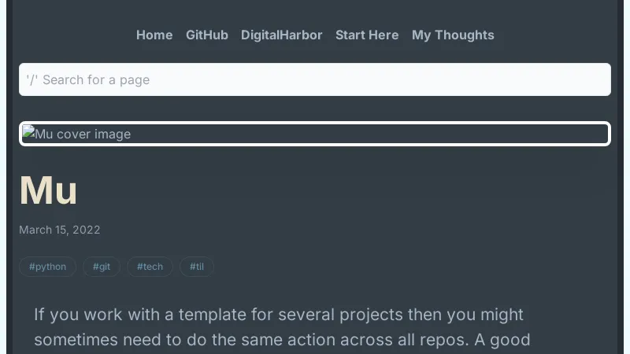Filter by the #git tag

(x=102, y=267)
